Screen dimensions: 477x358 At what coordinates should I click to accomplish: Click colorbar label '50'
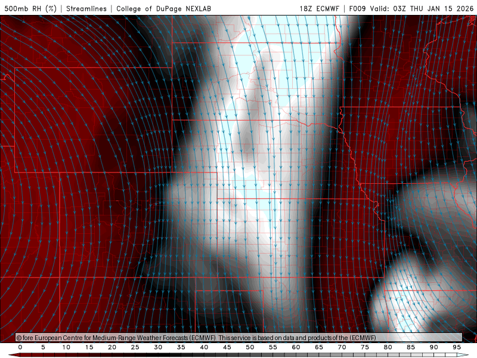[250, 347]
